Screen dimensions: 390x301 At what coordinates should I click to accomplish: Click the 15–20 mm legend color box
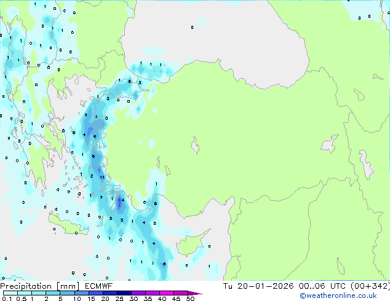click(95, 293)
